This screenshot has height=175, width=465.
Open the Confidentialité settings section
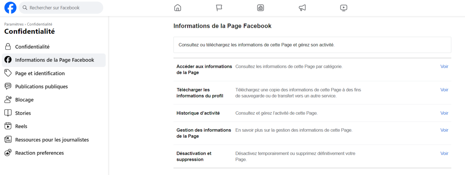coord(54,47)
